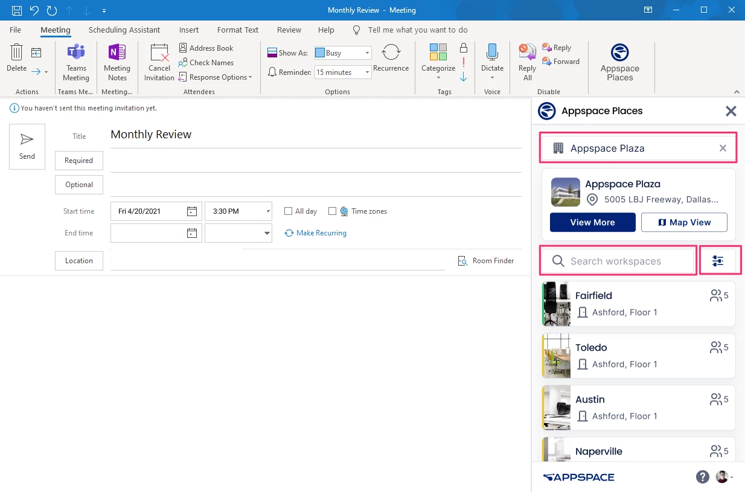Expand the Response Options menu
The height and width of the screenshot is (492, 745).
pyautogui.click(x=216, y=77)
